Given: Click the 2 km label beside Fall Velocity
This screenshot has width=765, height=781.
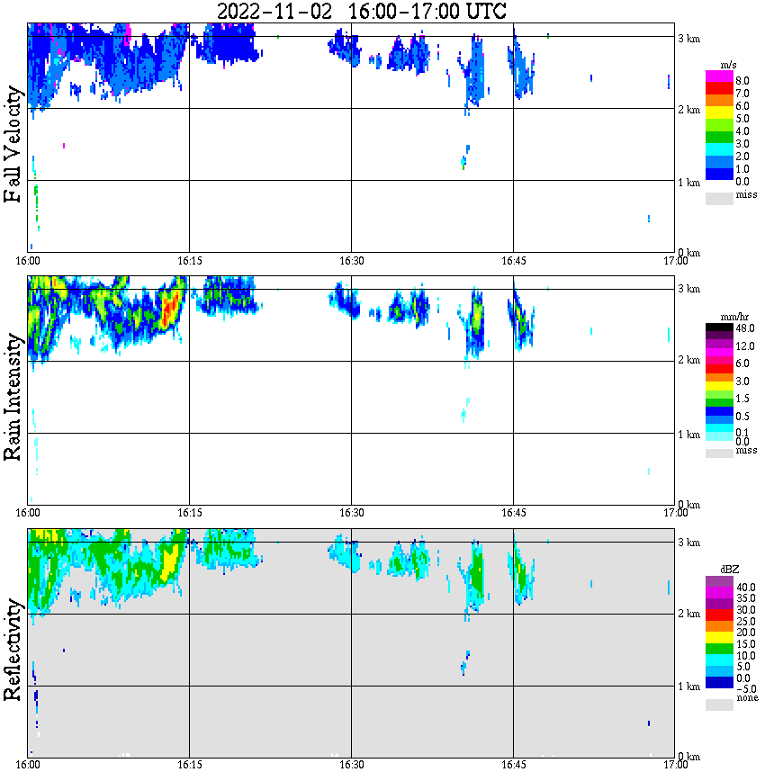Looking at the screenshot, I should [x=688, y=110].
